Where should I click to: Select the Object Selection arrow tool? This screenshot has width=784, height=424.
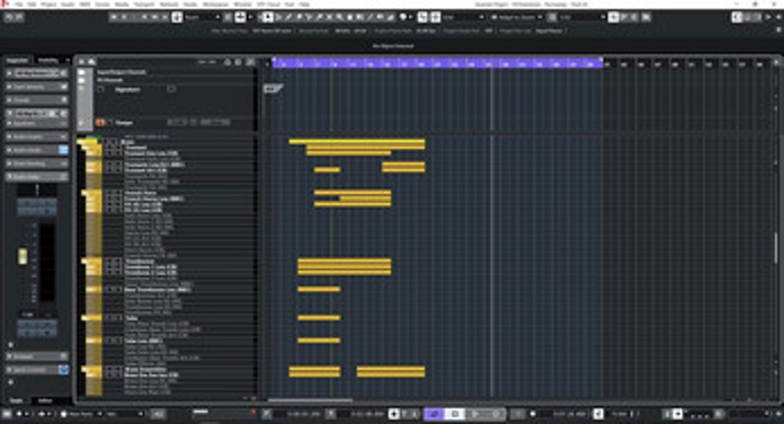[268, 17]
